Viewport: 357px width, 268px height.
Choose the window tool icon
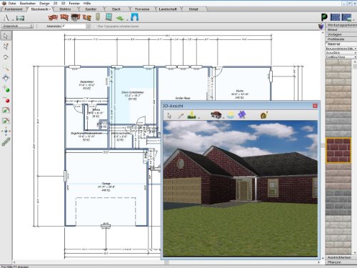109,17
